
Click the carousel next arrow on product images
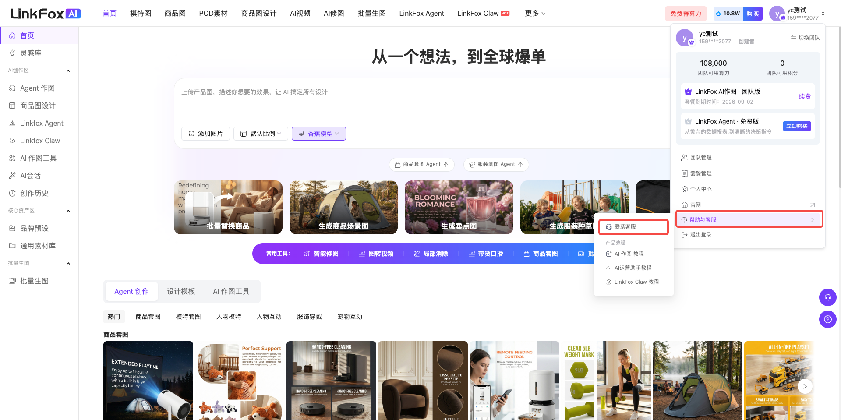click(x=805, y=386)
